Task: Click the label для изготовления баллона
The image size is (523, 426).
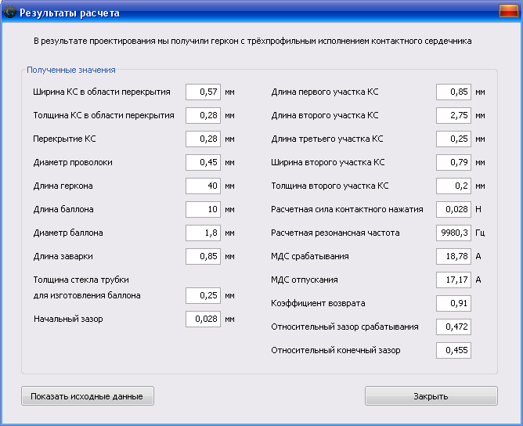Action: pos(87,295)
